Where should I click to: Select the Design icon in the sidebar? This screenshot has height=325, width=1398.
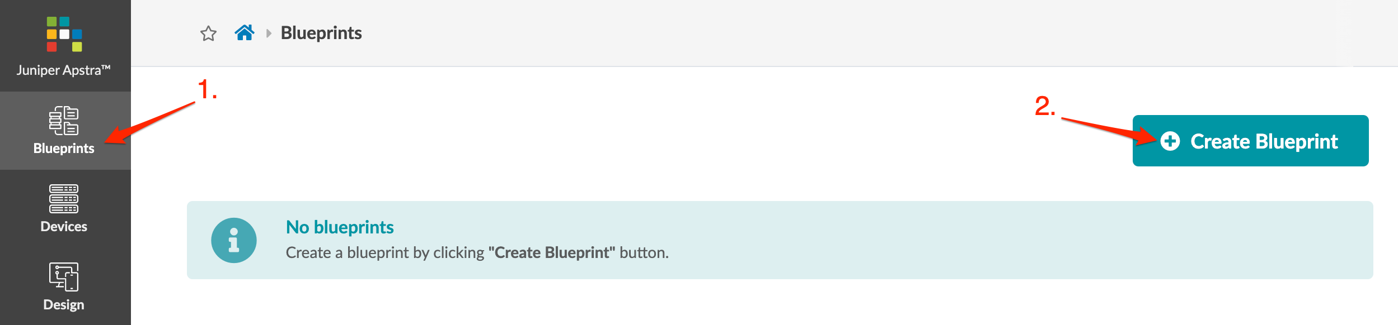(64, 277)
